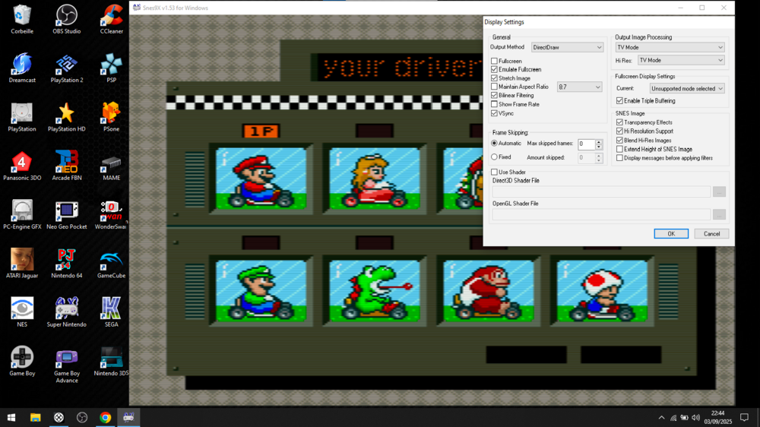Select the Nintendo 64 shortcut

point(66,264)
